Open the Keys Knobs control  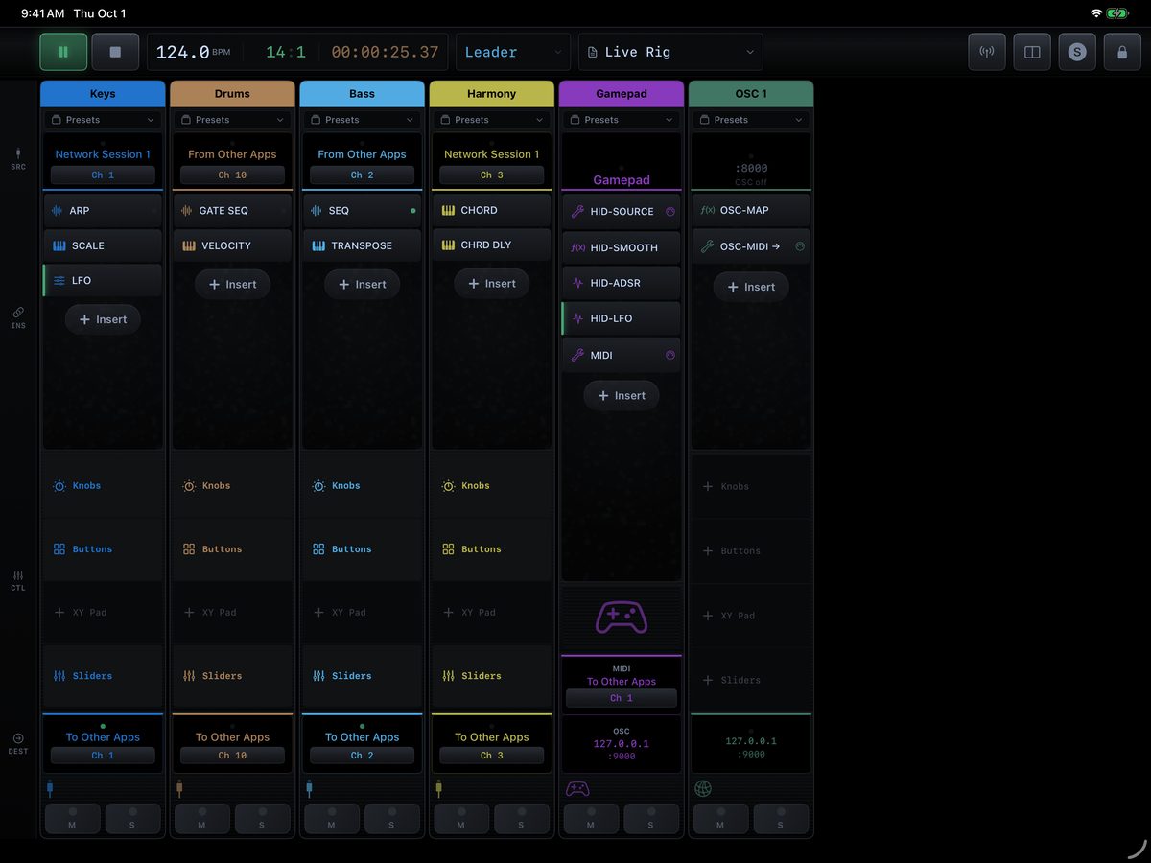point(103,486)
